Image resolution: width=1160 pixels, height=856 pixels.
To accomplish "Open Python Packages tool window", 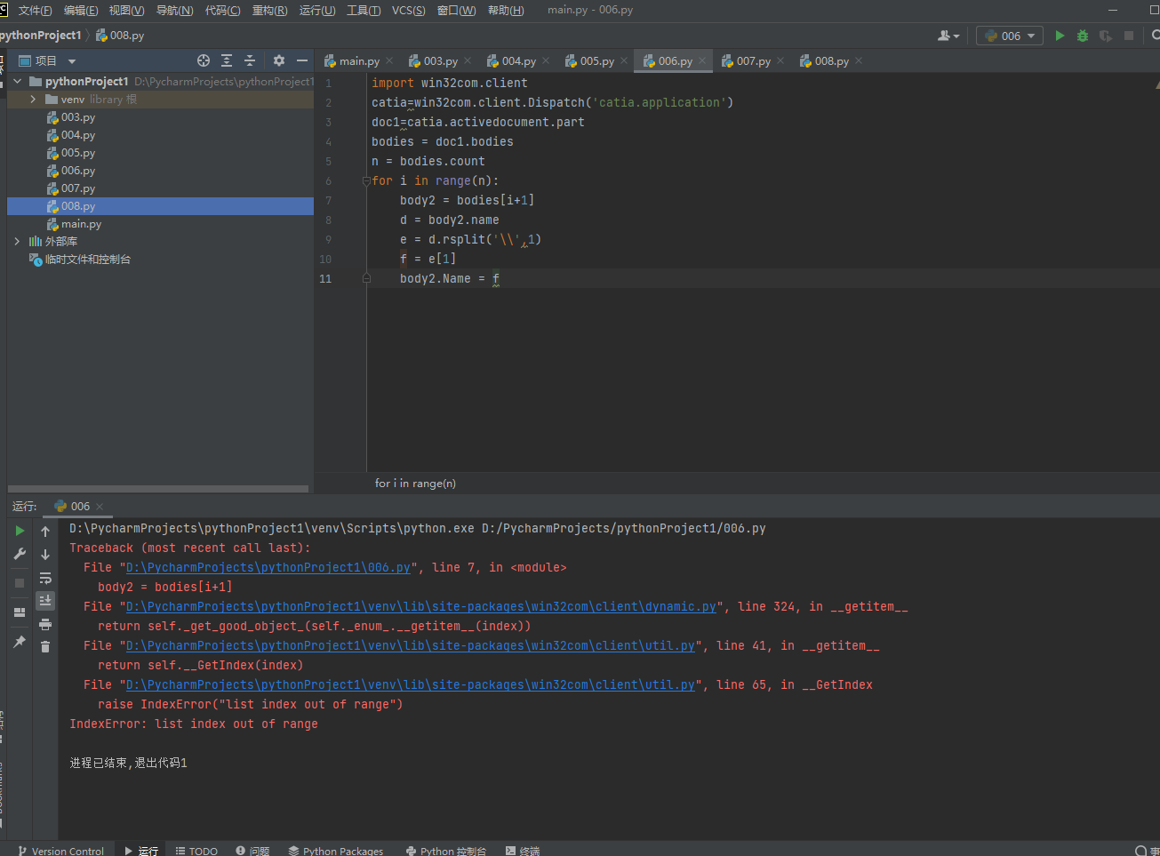I will tap(335, 851).
